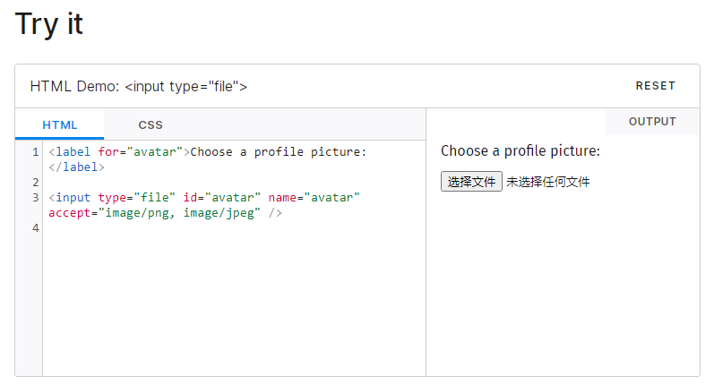Click the 选择文件 file chooser button
Screen dimensions: 714x385
click(471, 182)
